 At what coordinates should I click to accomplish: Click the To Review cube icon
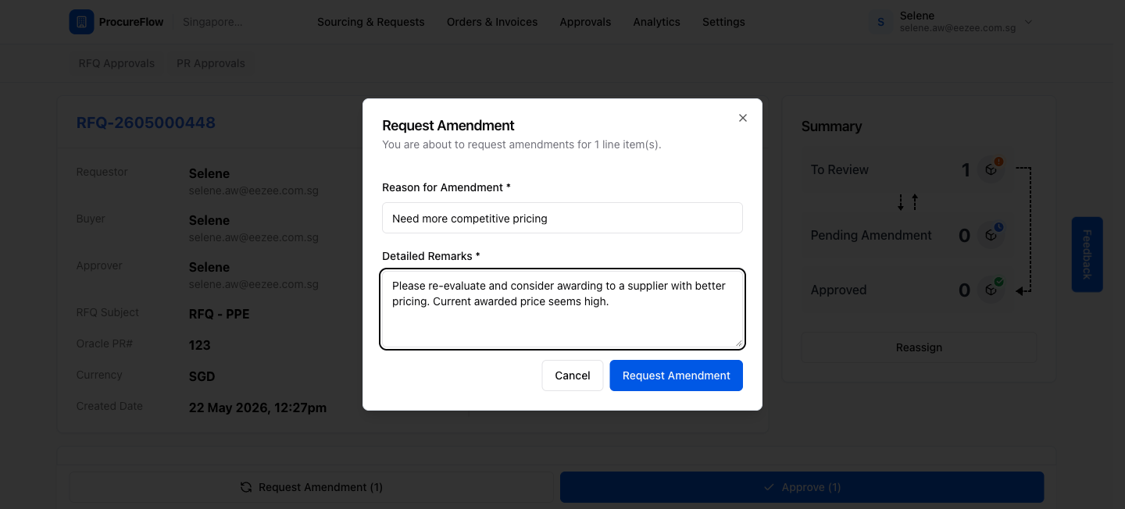991,169
